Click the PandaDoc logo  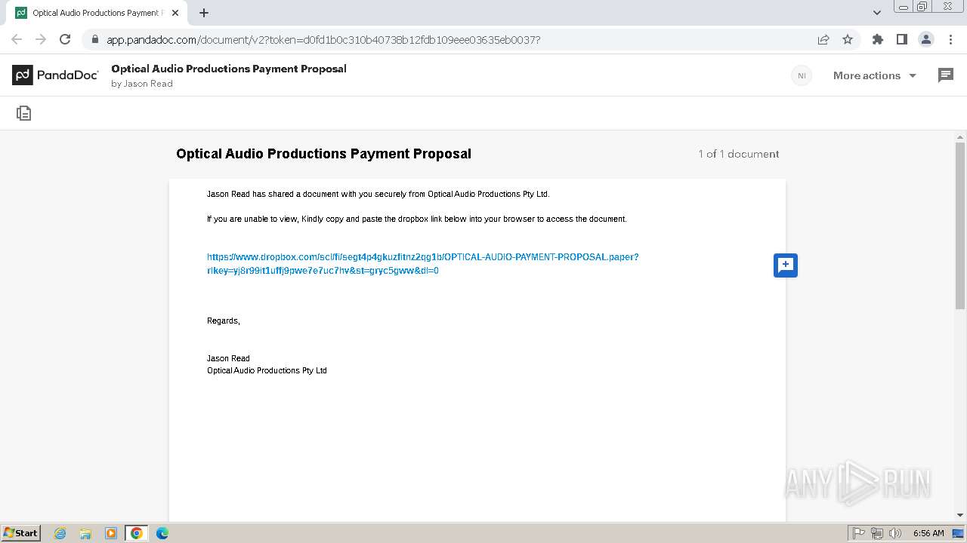pos(55,75)
